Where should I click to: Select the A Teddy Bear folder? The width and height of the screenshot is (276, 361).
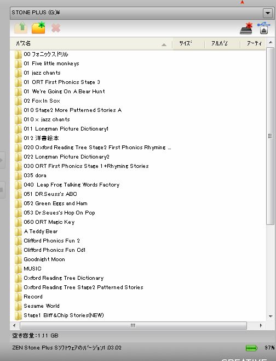tap(36, 232)
